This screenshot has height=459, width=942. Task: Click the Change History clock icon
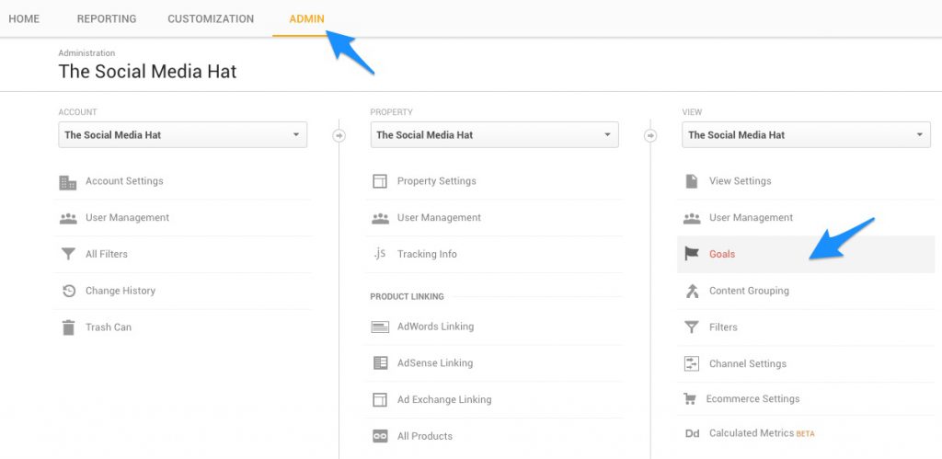tap(68, 291)
